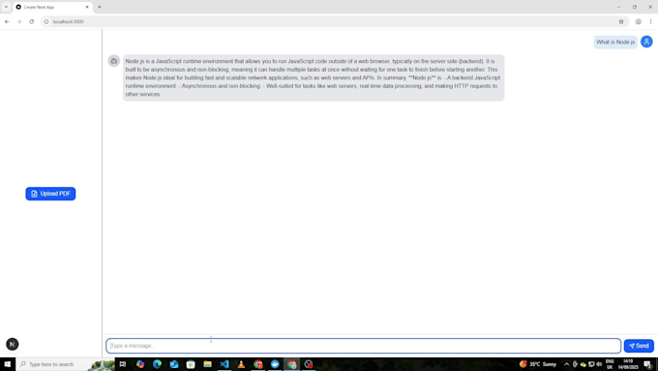Image resolution: width=658 pixels, height=371 pixels.
Task: Switch to Visual Studio Code
Action: pyautogui.click(x=224, y=364)
